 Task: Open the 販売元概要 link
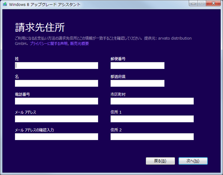click(79, 44)
